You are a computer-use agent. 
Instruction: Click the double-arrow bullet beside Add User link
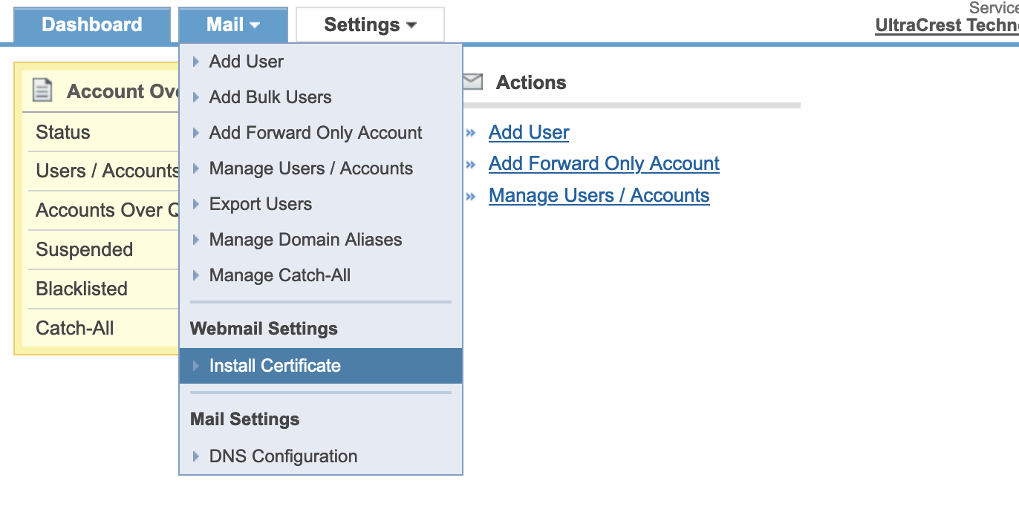click(471, 134)
